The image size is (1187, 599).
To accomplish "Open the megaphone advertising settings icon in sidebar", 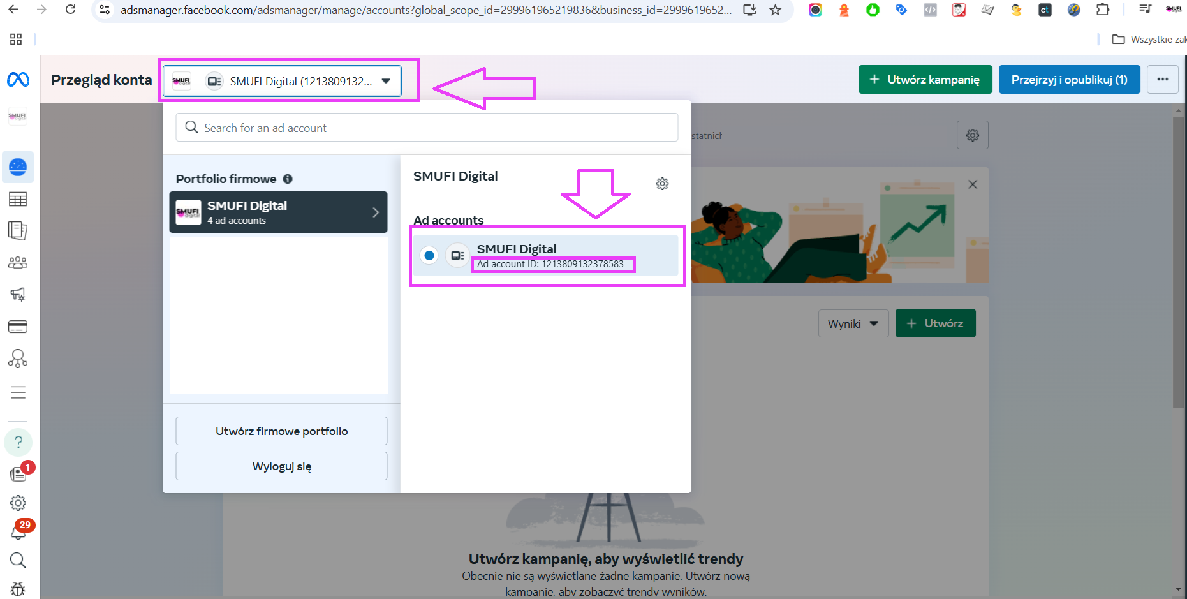I will (x=18, y=294).
